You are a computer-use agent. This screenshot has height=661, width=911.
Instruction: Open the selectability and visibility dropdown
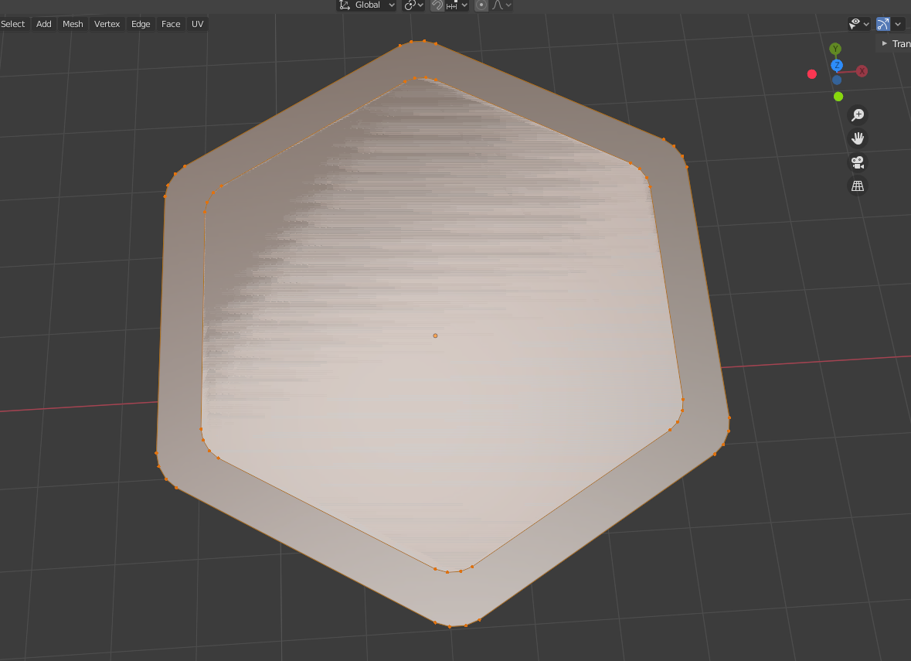pyautogui.click(x=858, y=24)
